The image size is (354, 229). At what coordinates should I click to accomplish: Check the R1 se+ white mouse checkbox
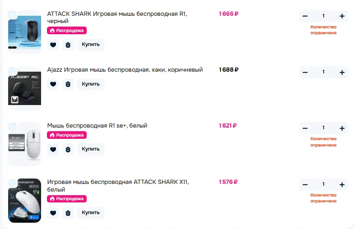[13, 127]
